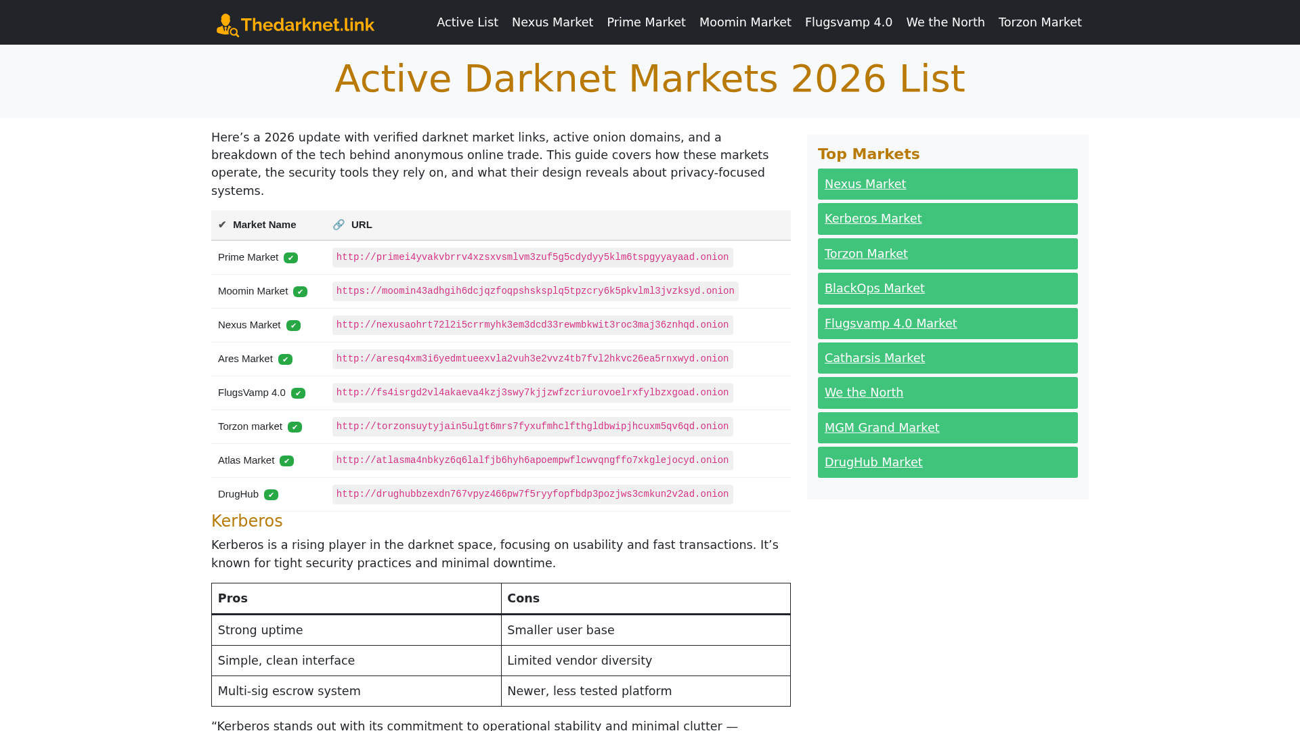The width and height of the screenshot is (1300, 731).
Task: Click the Torzon market row URL code box
Action: [532, 426]
